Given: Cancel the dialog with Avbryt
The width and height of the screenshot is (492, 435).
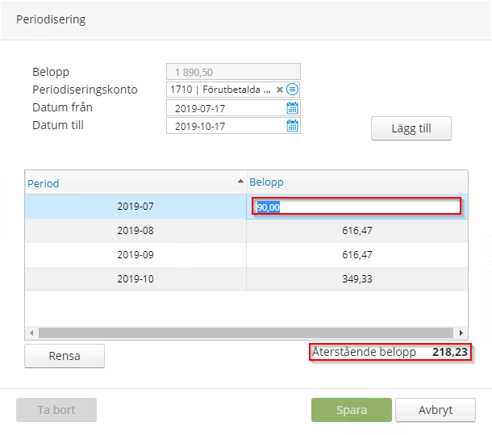Looking at the screenshot, I should [435, 410].
